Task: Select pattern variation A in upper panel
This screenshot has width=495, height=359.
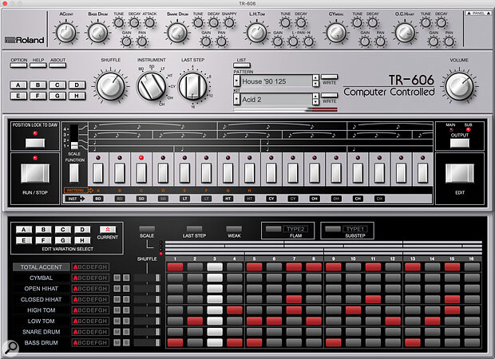Action: tap(18, 85)
